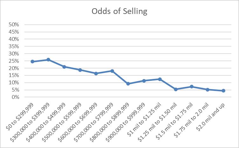
Task: Select the data point for $700,000 to $799,999
Action: tap(112, 71)
